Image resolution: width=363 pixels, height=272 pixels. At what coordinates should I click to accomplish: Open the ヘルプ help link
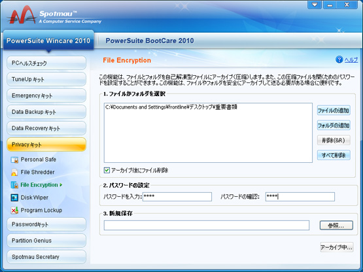(351, 60)
